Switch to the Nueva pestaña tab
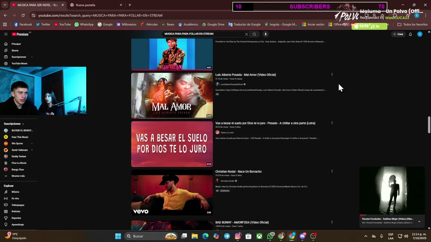431x242 pixels. point(96,5)
